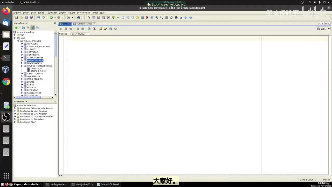
Task: Click Atividades in the top bar
Action: pos(8,2)
